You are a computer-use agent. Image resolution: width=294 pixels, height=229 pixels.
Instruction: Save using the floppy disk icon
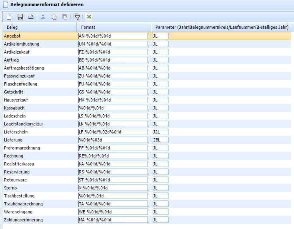click(20, 17)
